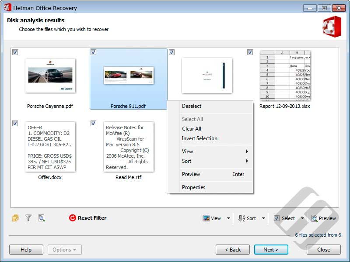The height and width of the screenshot is (262, 350).
Task: Uncheck the Report 12-09-2013.xlsx checkbox
Action: point(250,52)
